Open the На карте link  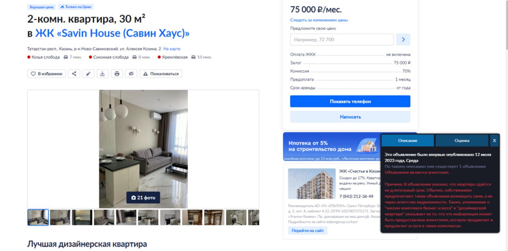pos(172,49)
